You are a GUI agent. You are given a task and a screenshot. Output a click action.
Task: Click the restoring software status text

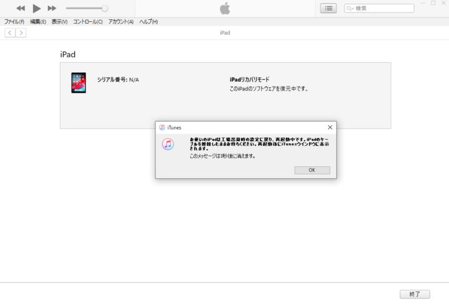point(269,89)
